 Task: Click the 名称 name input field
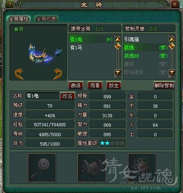pyautogui.click(x=42, y=96)
